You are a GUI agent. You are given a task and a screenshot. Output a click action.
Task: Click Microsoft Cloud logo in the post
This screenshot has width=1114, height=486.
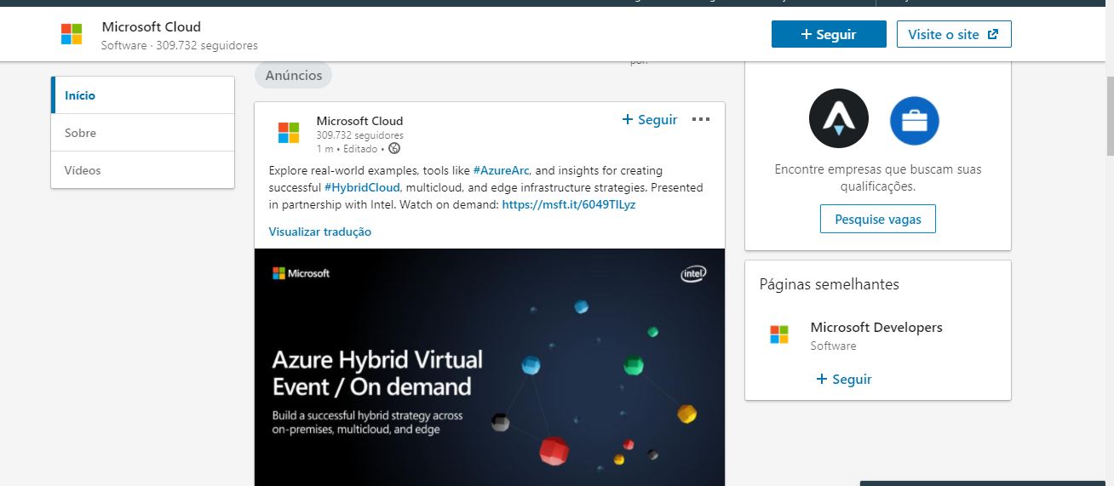tap(289, 133)
